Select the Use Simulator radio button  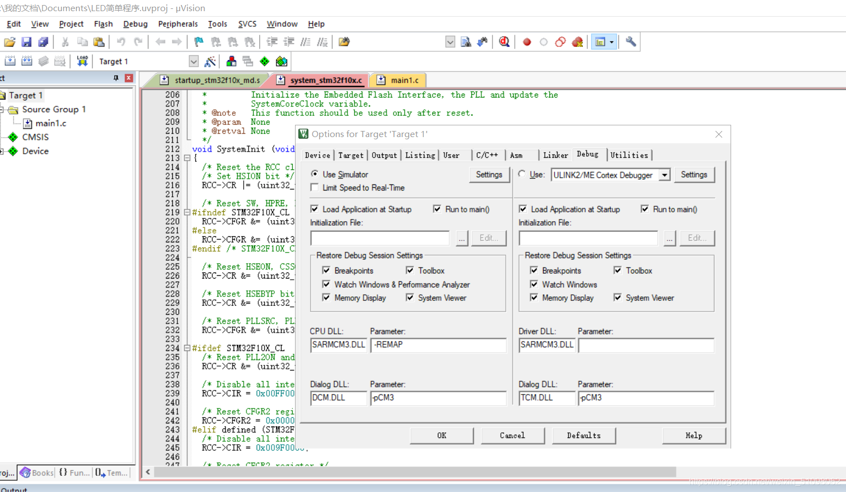(315, 174)
